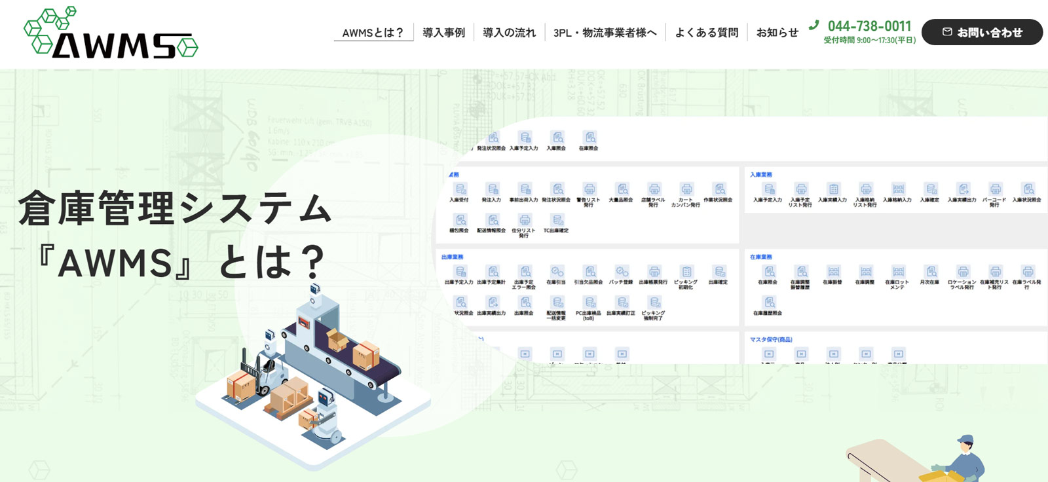Click the 入庫格納リスト発行 icon
Screen dimensions: 1048x482
866,189
